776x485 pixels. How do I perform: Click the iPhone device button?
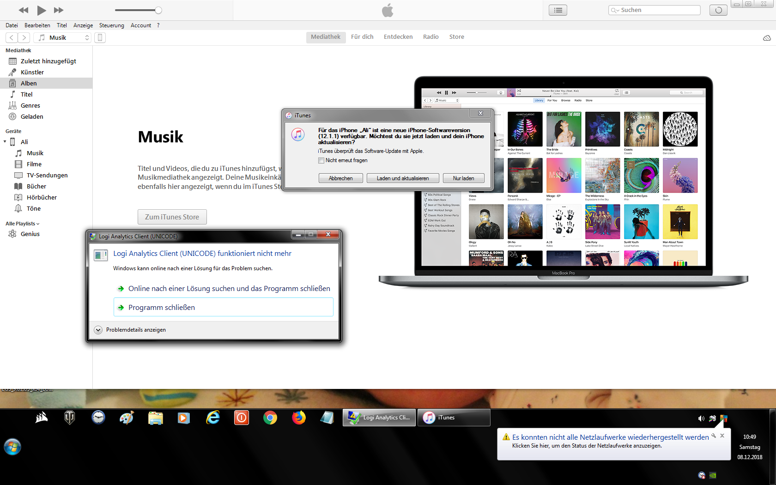pos(100,37)
